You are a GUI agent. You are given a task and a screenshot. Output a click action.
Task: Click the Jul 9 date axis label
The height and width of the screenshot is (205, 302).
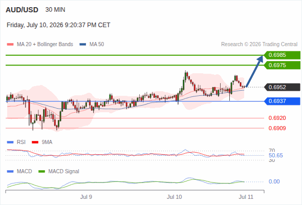86,197
